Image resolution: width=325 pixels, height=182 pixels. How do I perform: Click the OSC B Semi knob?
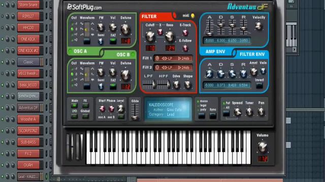click(x=101, y=86)
